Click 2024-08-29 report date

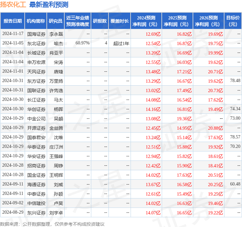click(x=13, y=212)
